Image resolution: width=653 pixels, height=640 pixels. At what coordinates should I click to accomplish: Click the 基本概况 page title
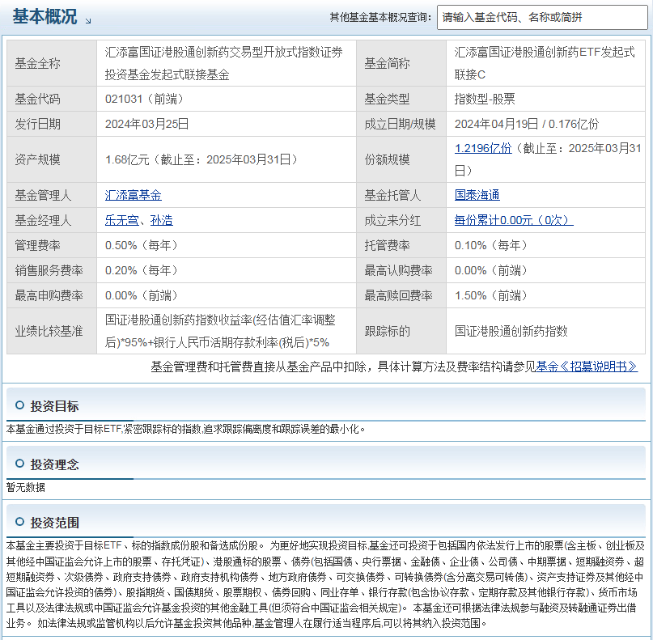pyautogui.click(x=45, y=17)
